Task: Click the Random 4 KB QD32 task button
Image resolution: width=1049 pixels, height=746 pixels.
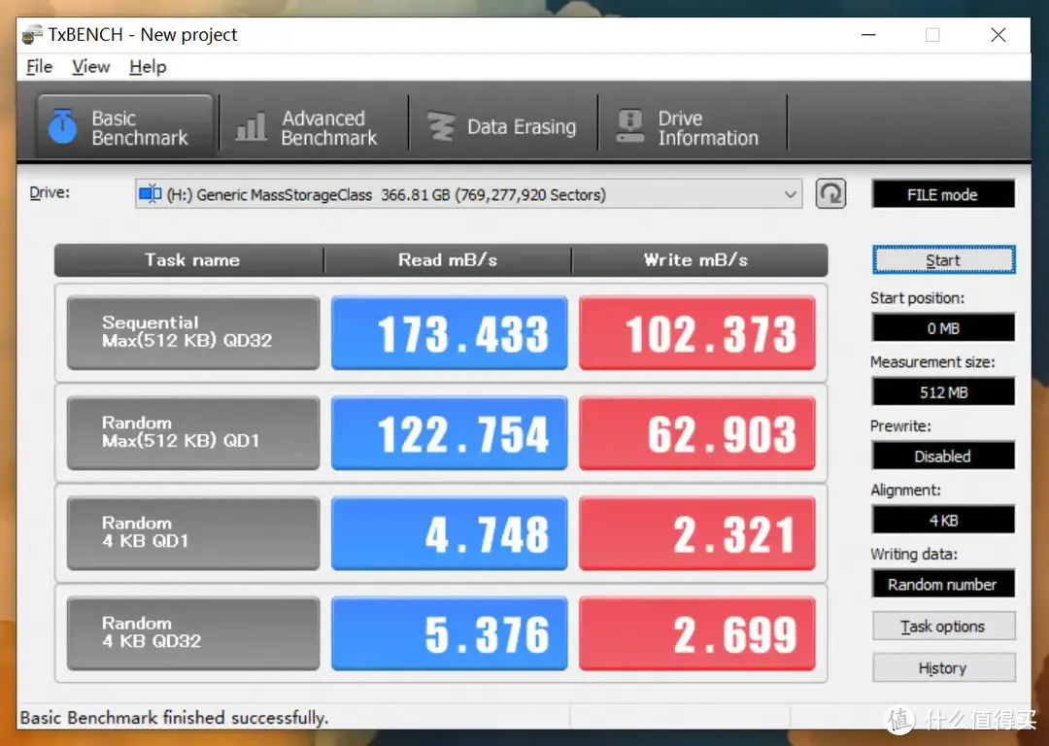Action: click(193, 633)
